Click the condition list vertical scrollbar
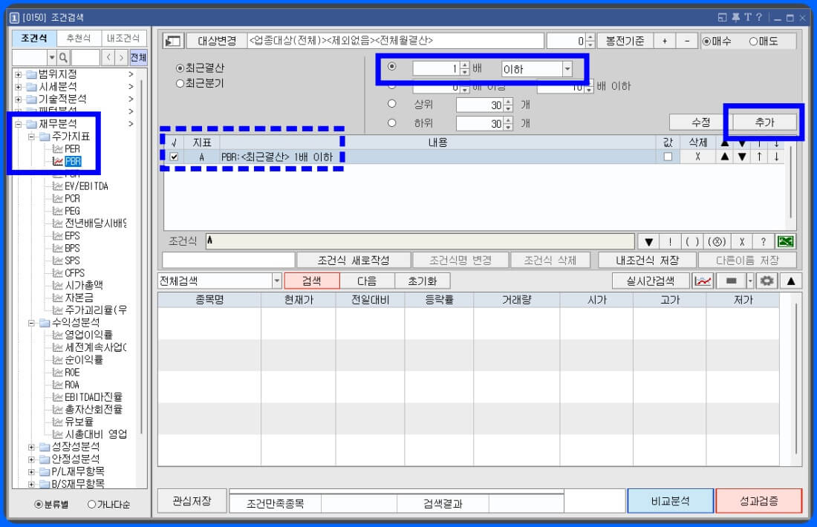Viewport: 817px width, 527px height. click(x=790, y=183)
